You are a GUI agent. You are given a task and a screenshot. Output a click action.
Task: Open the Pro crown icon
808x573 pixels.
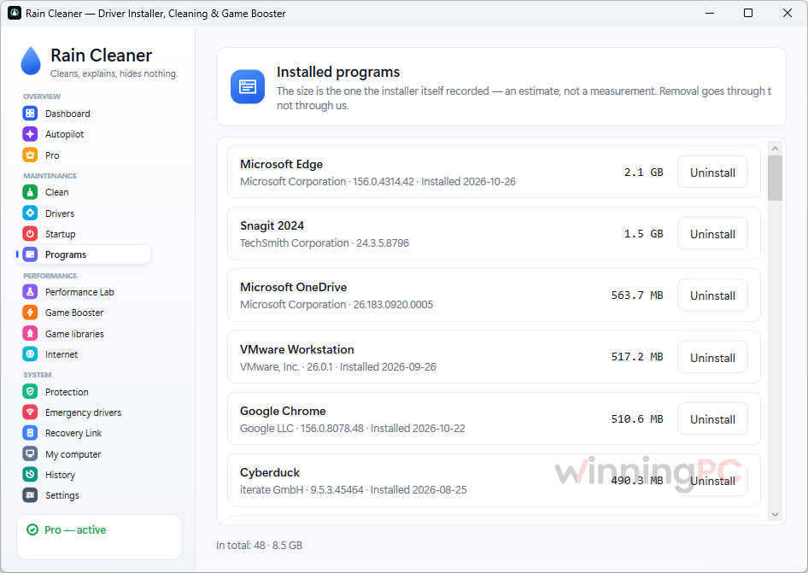tap(30, 155)
